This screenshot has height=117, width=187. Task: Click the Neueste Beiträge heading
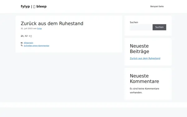coord(139,49)
